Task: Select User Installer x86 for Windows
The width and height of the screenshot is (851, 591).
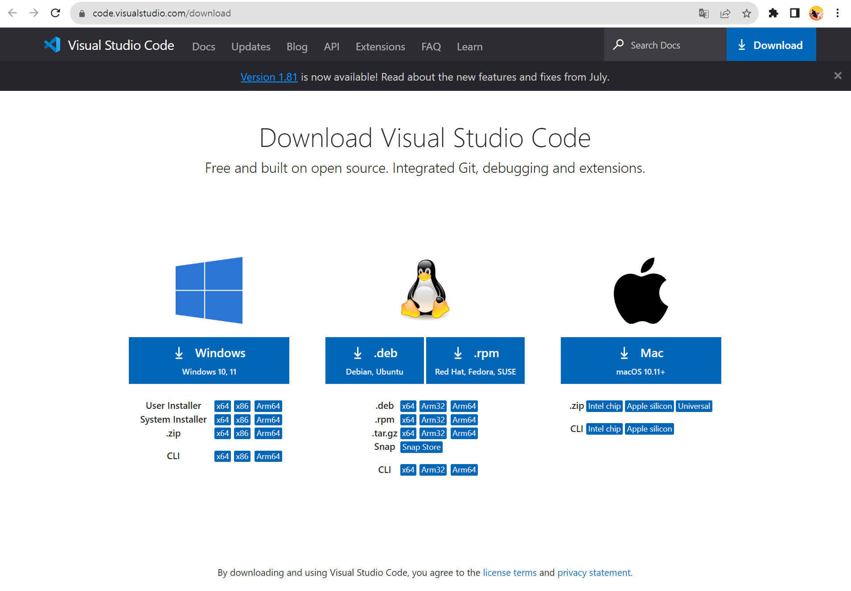Action: click(242, 406)
